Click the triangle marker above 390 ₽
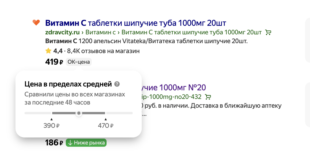310x168 pixels. pos(51,119)
